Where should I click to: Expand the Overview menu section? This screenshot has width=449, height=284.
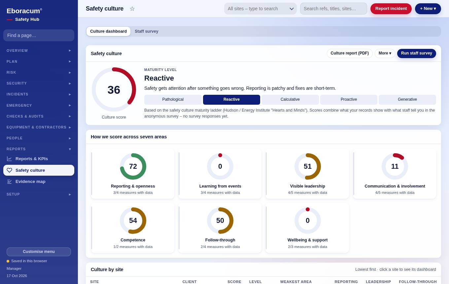[39, 51]
